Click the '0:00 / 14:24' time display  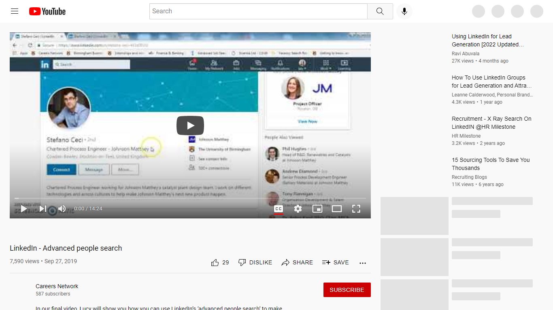(88, 209)
